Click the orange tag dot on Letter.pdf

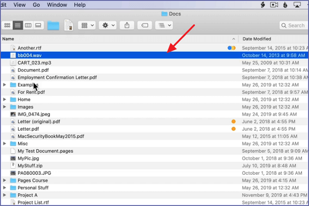click(233, 129)
